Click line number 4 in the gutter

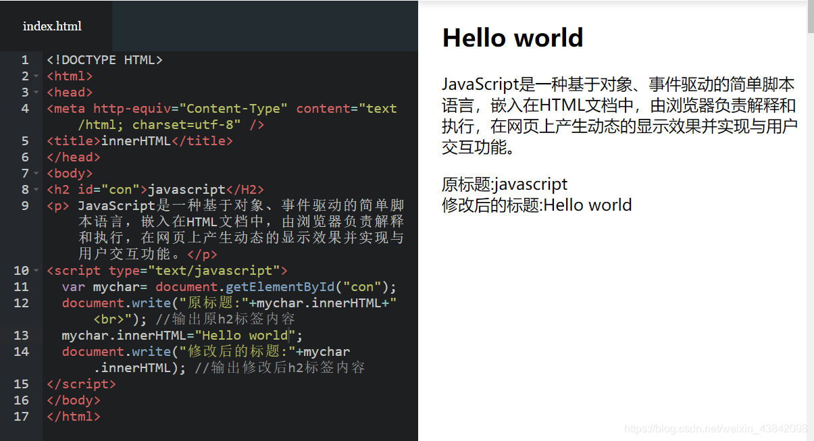point(25,109)
